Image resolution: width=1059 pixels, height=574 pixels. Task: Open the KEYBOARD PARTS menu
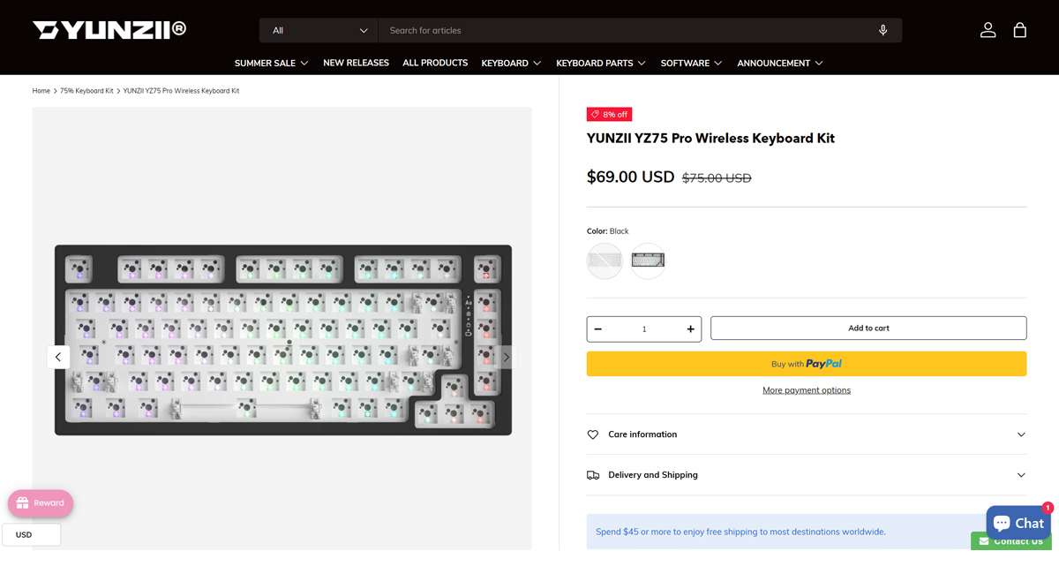(601, 63)
